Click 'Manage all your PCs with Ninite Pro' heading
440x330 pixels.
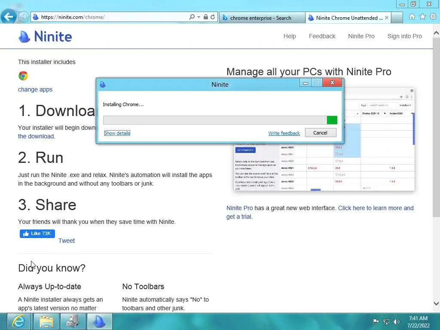pyautogui.click(x=309, y=72)
